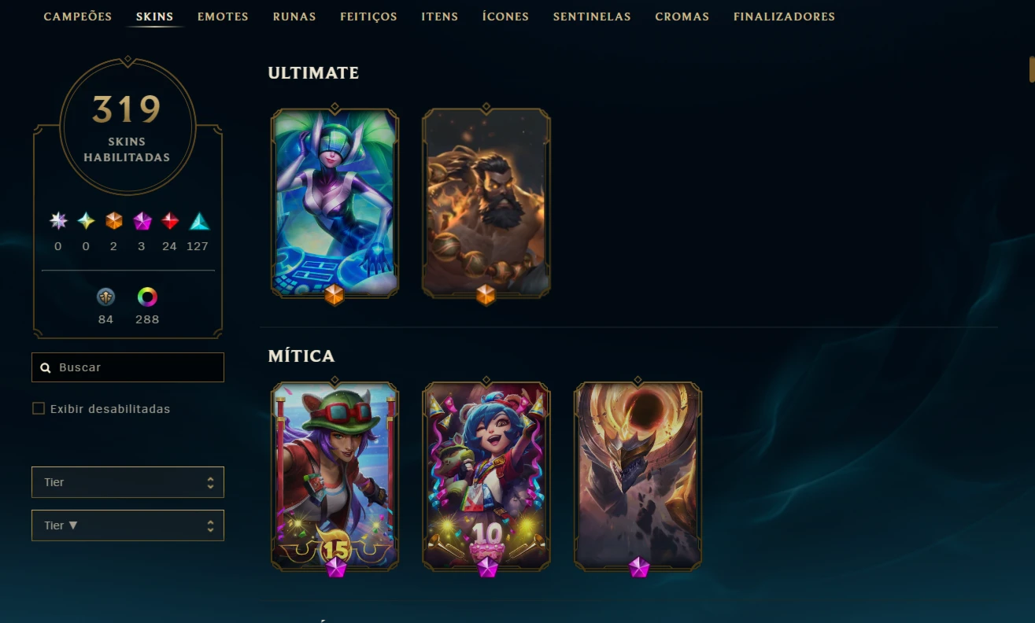Click the light-blue Exalted gem icon
Screen dimensions: 1035x623
click(86, 221)
